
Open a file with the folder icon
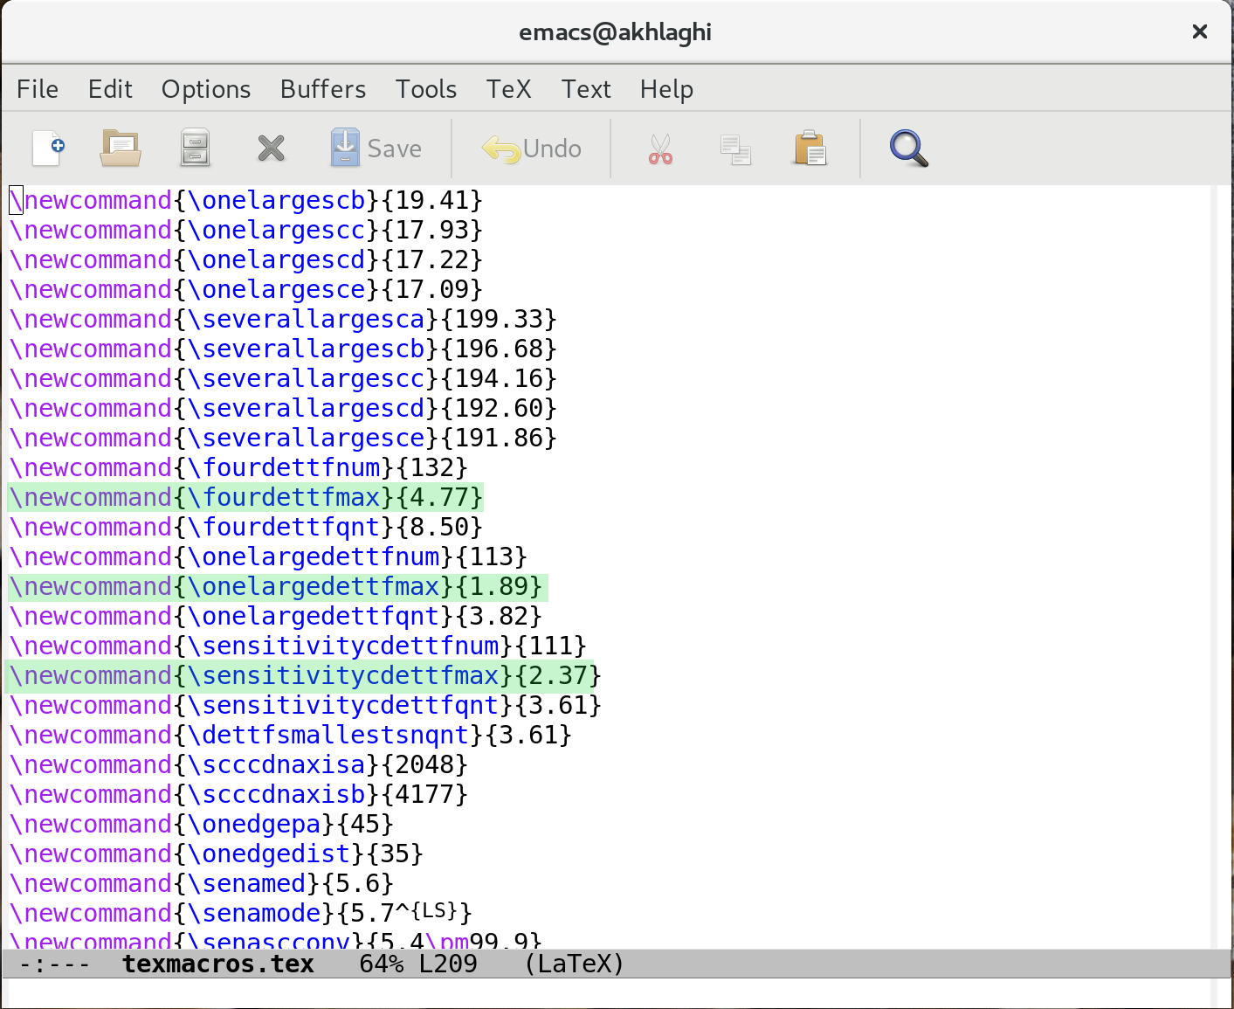pos(121,148)
